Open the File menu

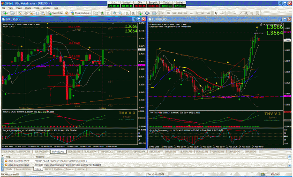[x=3, y=8]
